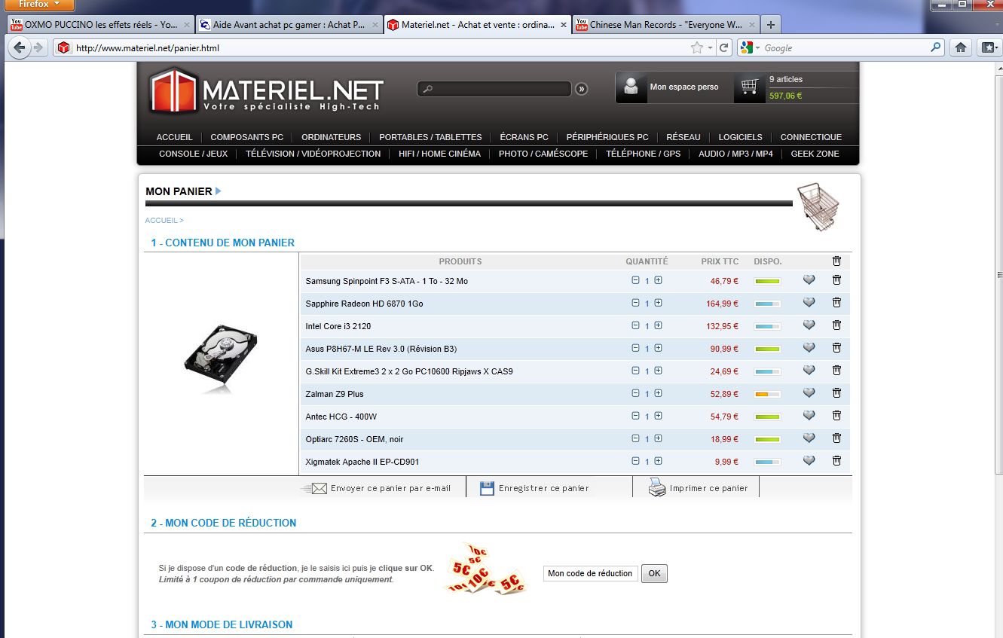Delete Samsung Spinpoint F3 with trash icon
This screenshot has width=1003, height=638.
point(836,280)
